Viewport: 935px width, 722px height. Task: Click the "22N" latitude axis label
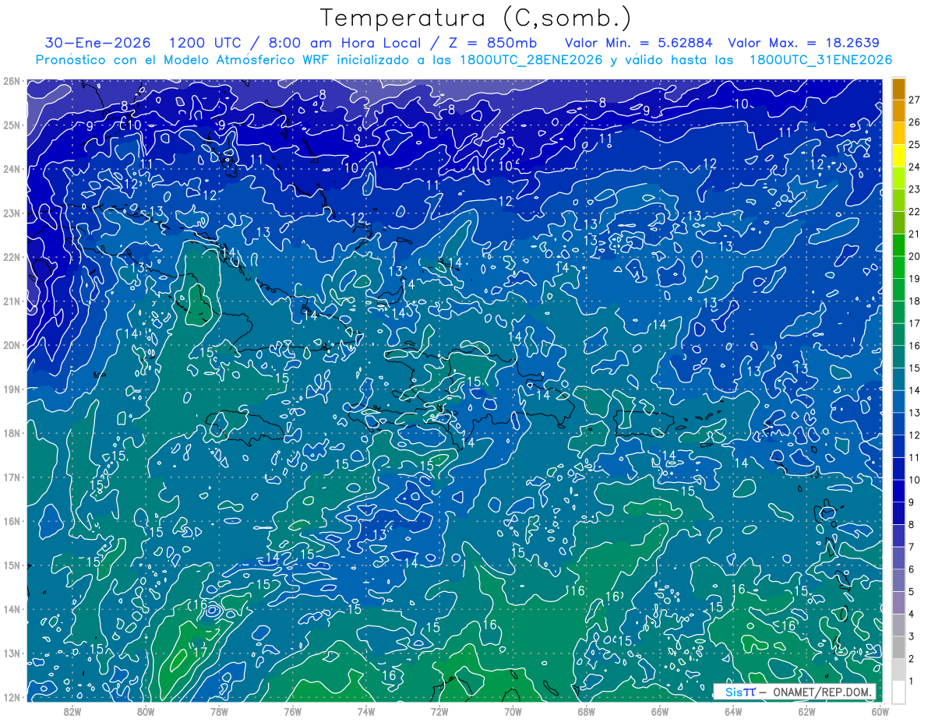12,256
